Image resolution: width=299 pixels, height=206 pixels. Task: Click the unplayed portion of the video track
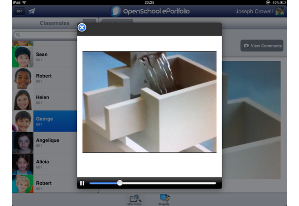pos(169,183)
